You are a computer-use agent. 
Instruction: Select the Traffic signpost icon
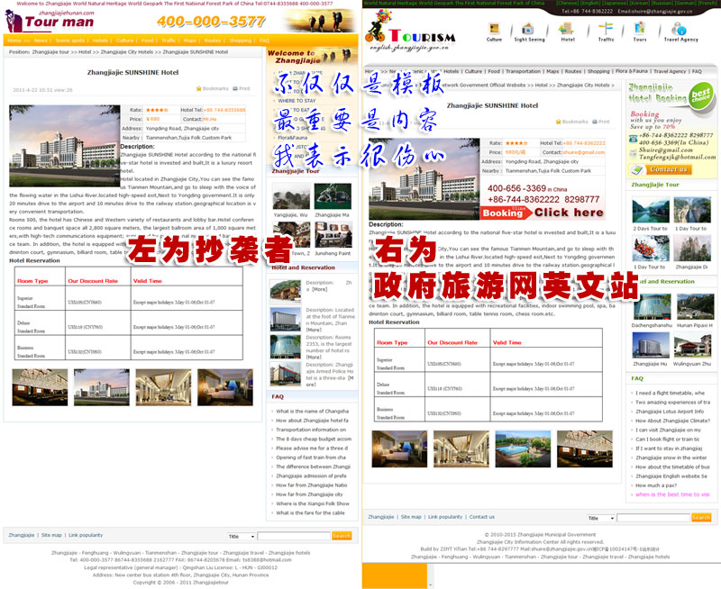(x=606, y=30)
